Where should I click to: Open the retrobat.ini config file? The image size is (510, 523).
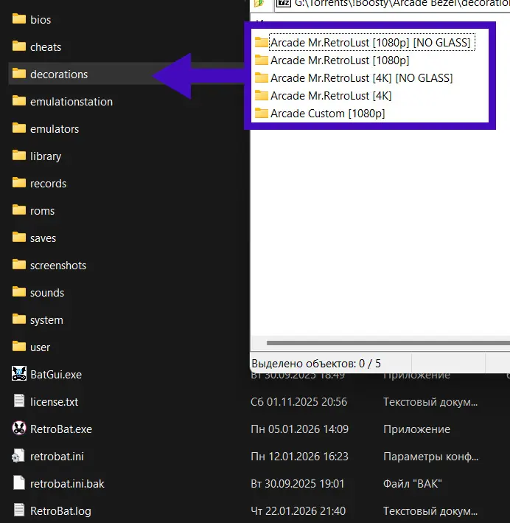tap(61, 457)
